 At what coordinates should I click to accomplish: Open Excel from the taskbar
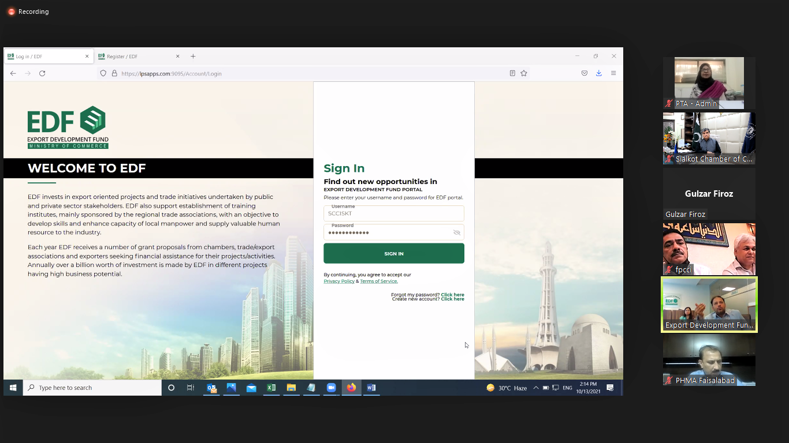(271, 388)
